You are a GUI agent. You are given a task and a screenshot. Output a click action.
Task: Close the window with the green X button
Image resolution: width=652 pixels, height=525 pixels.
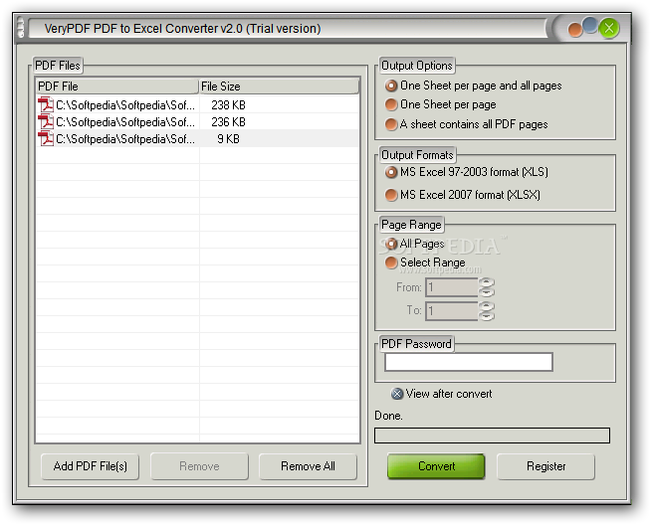[609, 28]
